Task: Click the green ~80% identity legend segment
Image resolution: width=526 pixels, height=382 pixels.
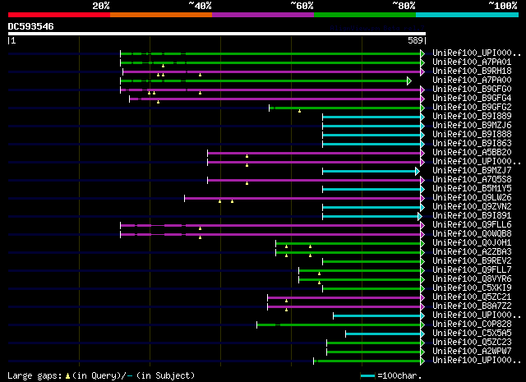Action: 365,15
